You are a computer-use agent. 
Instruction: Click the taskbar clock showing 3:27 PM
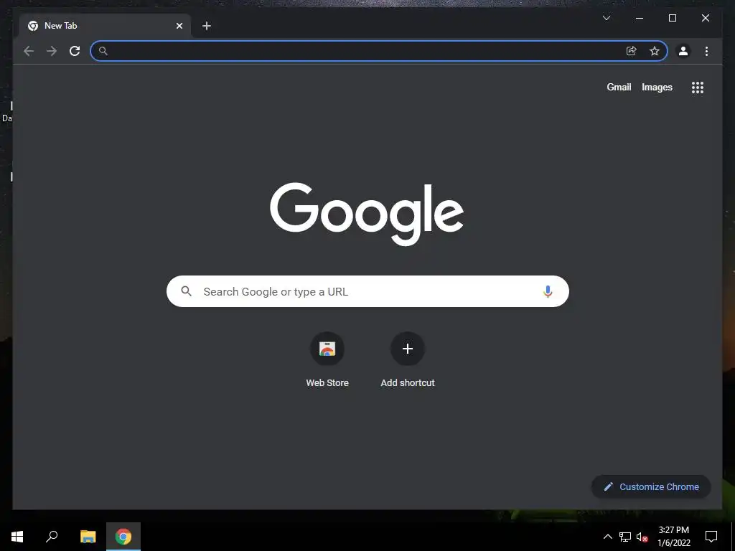coord(673,537)
